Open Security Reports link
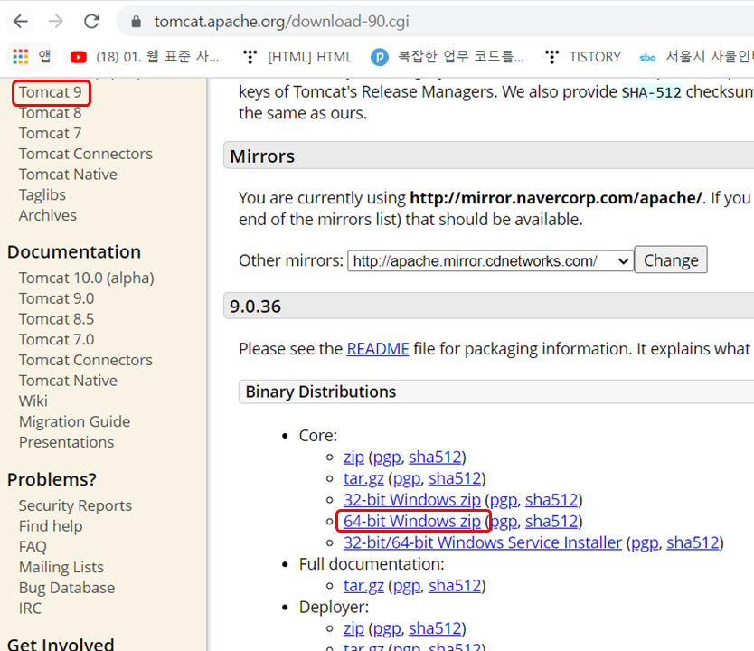This screenshot has height=651, width=754. [x=75, y=505]
